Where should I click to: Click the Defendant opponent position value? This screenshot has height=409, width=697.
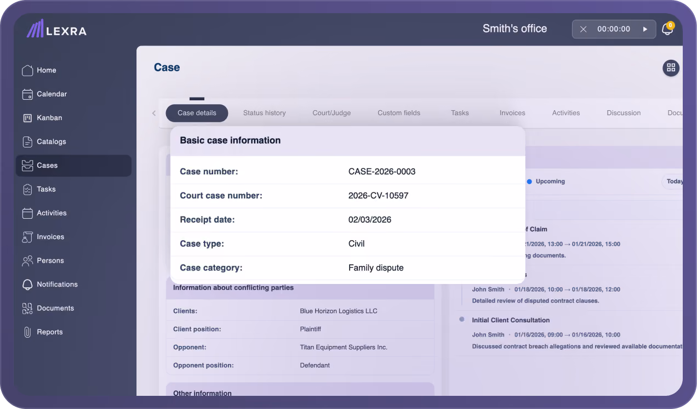[x=315, y=365]
